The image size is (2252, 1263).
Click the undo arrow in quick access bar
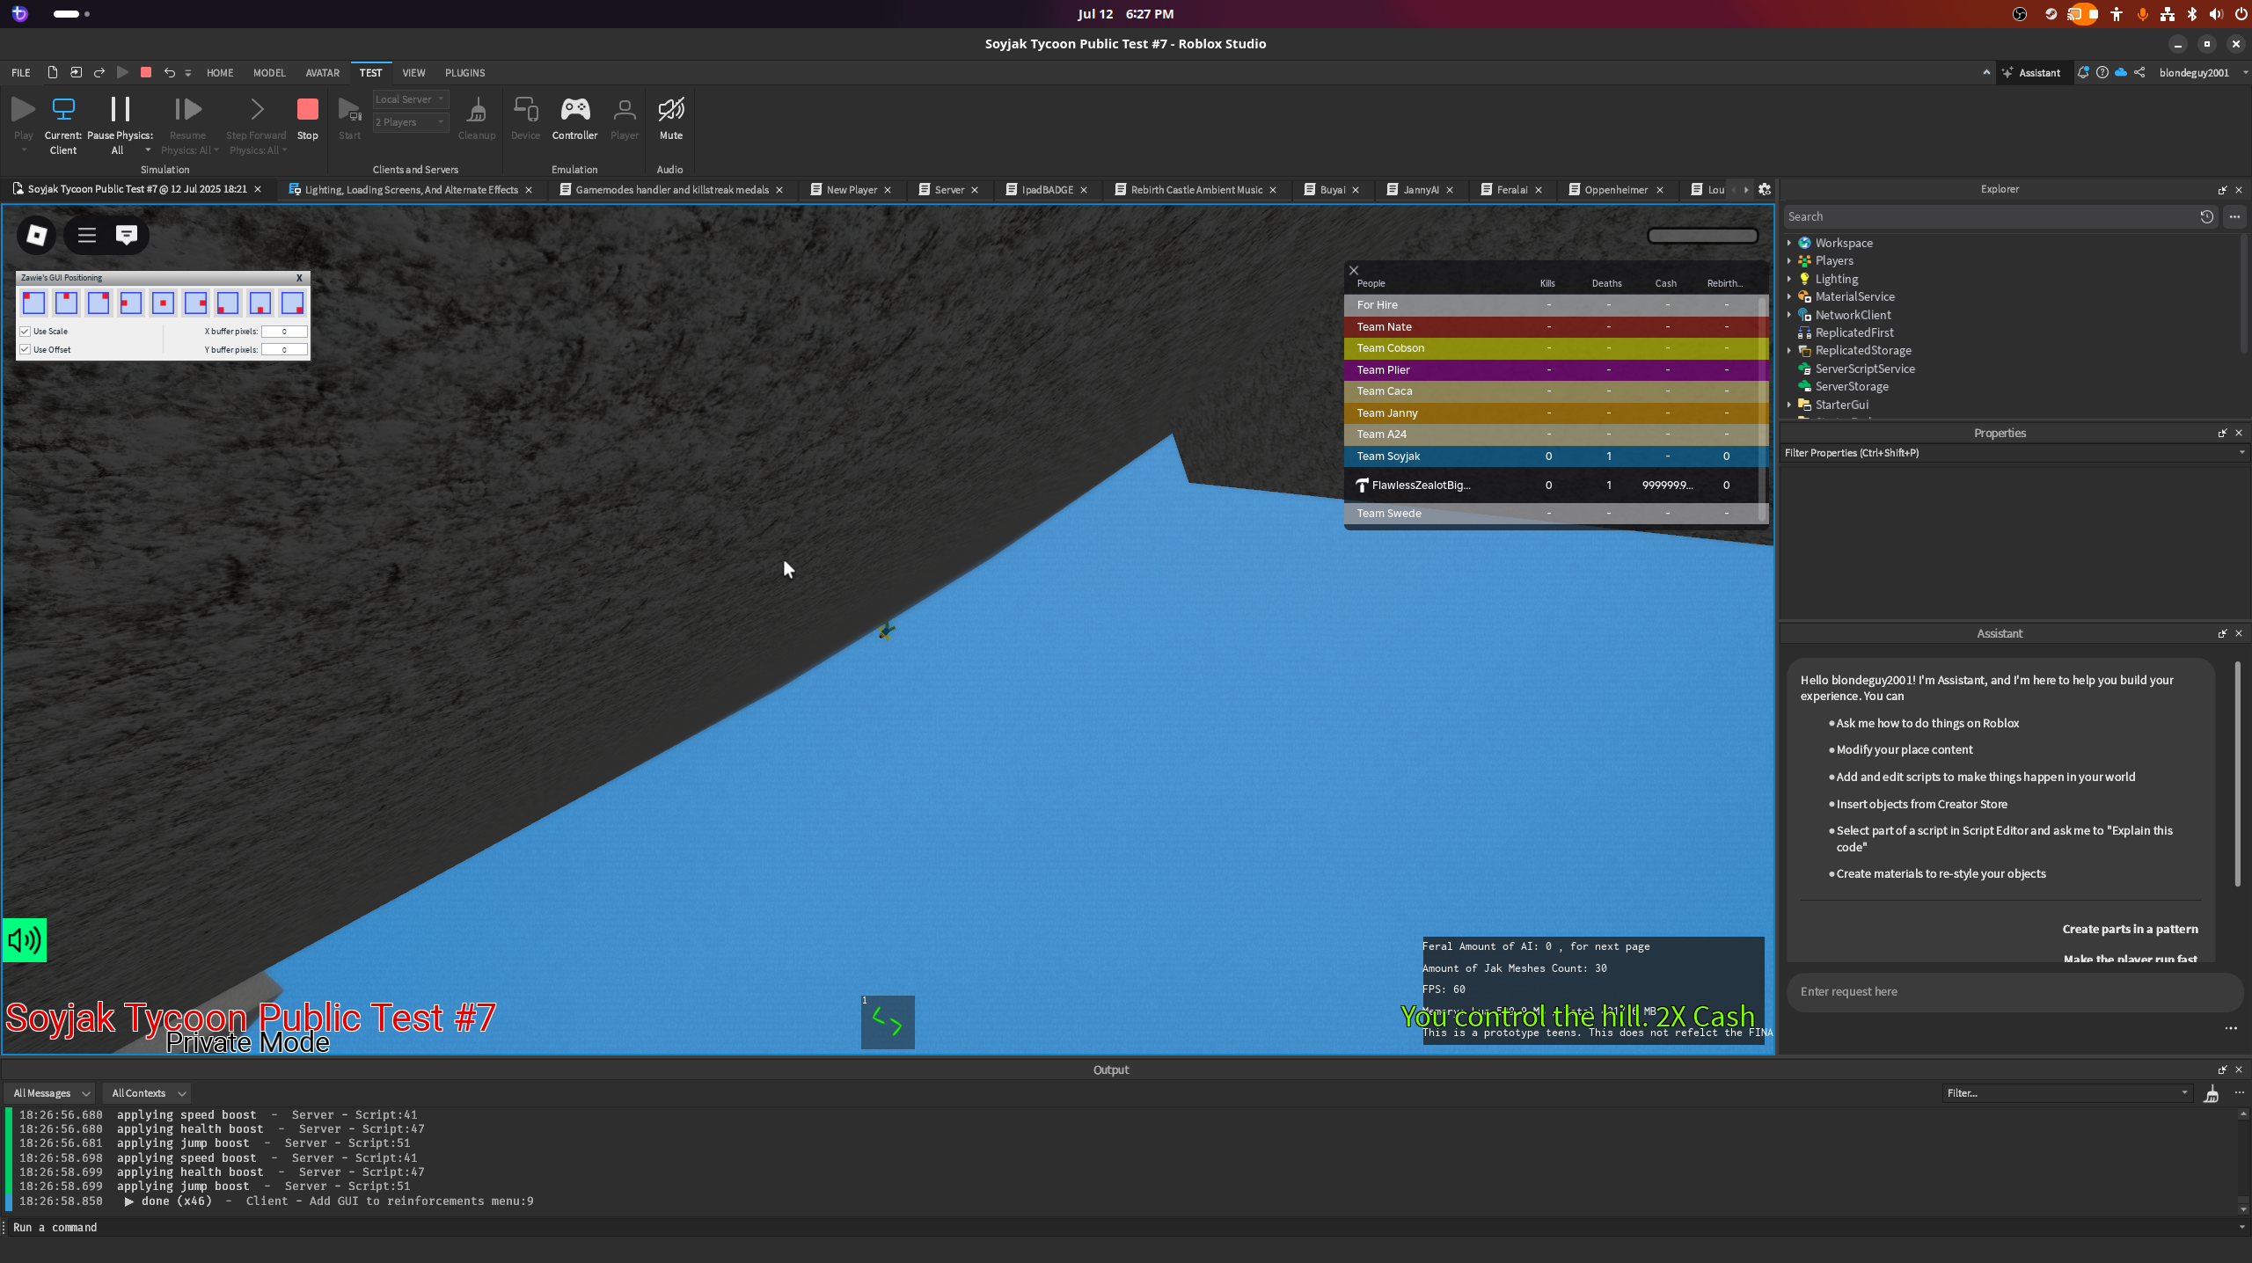click(x=170, y=72)
